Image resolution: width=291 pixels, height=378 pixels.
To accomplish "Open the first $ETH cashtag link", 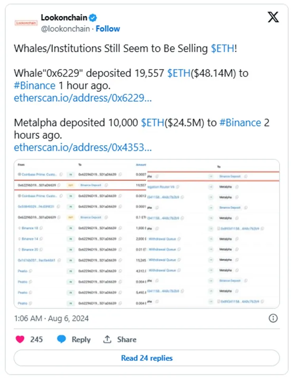I will [x=223, y=48].
